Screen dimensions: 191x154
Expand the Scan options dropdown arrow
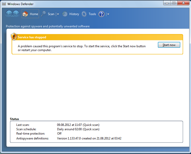coord(58,14)
